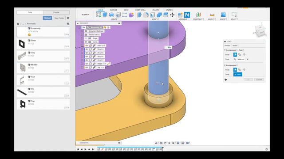Click the 1 selected snap field

click(240, 59)
